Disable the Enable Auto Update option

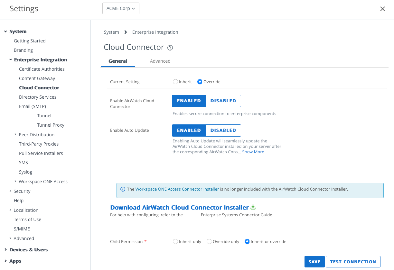tap(223, 130)
